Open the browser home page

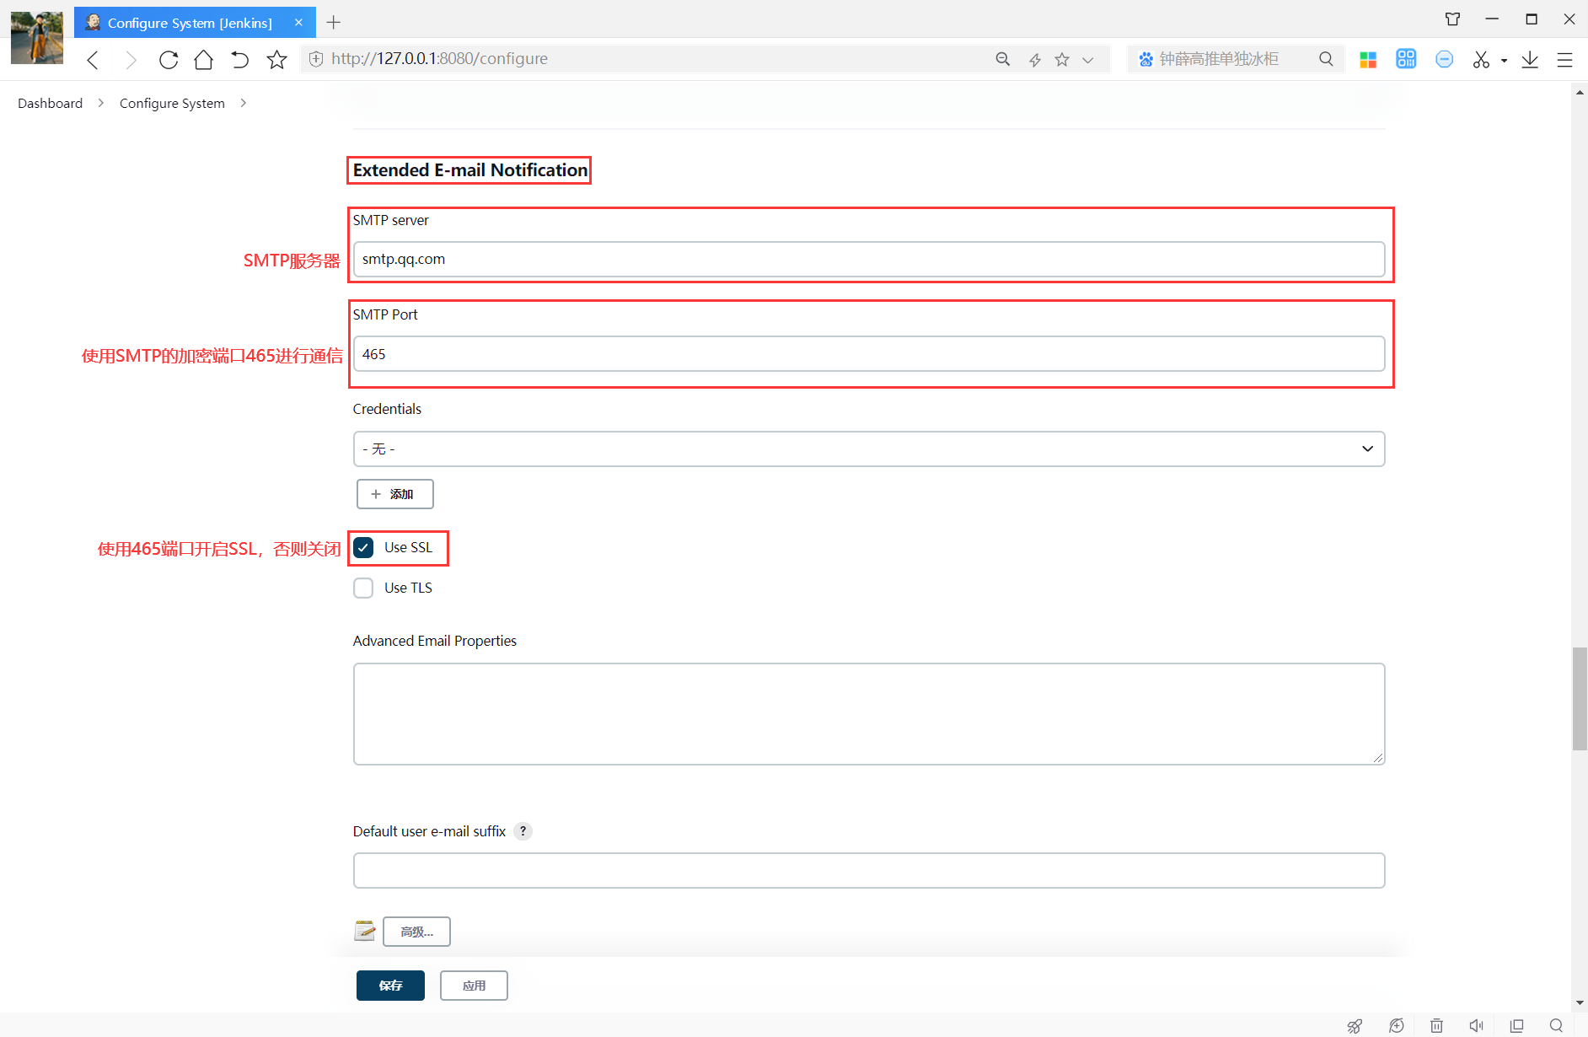click(x=203, y=59)
